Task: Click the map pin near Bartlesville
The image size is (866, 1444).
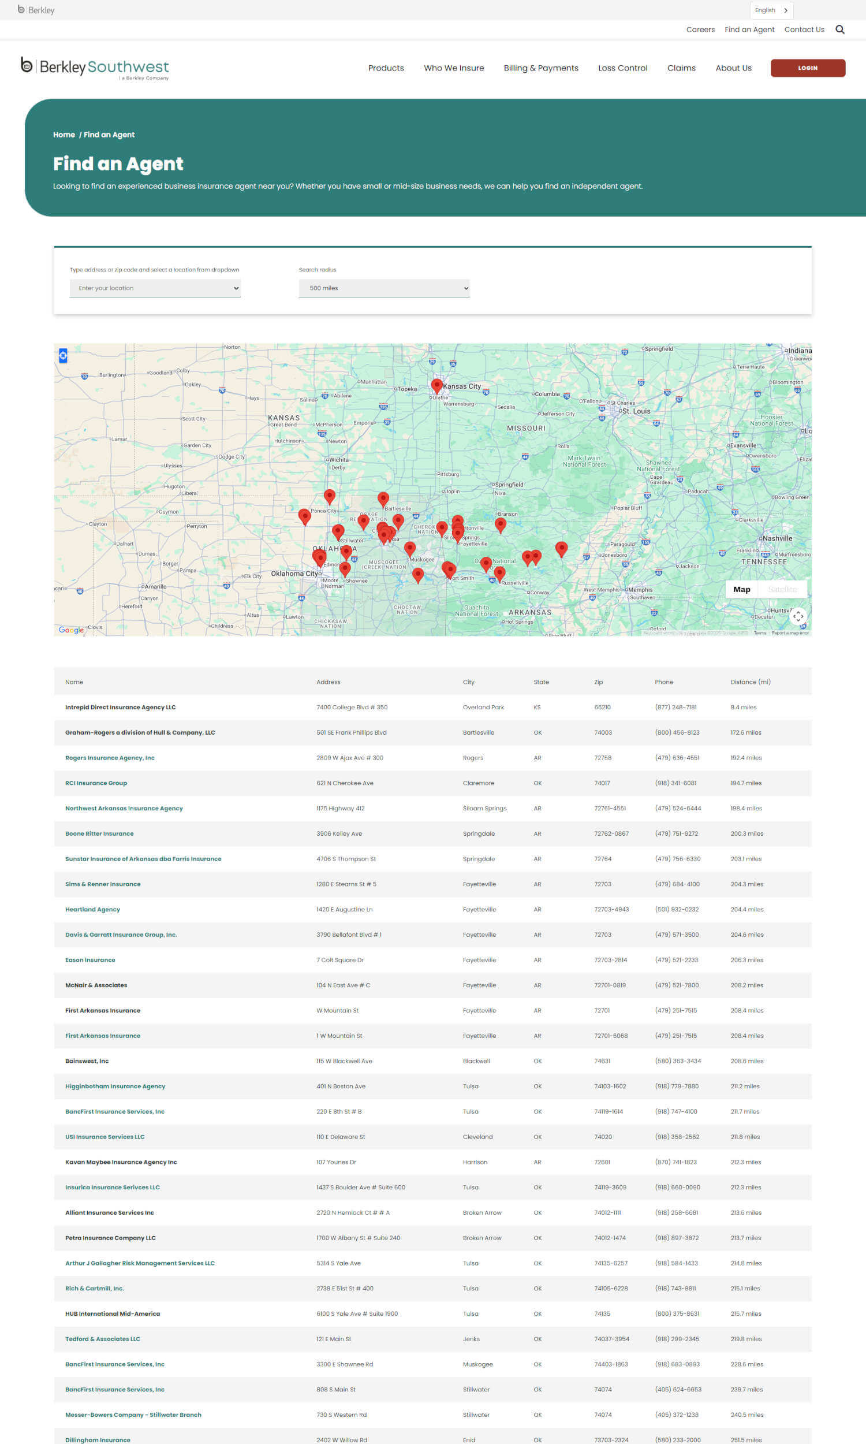Action: click(383, 498)
